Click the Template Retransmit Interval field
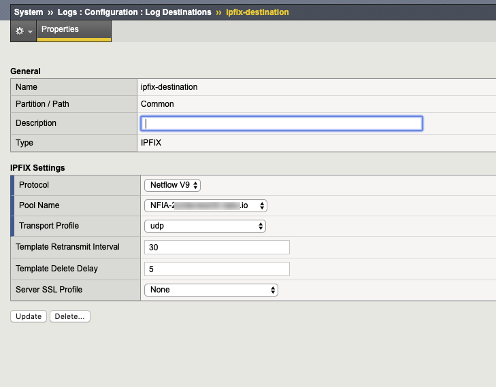Viewport: 496px width, 387px height. click(x=217, y=248)
